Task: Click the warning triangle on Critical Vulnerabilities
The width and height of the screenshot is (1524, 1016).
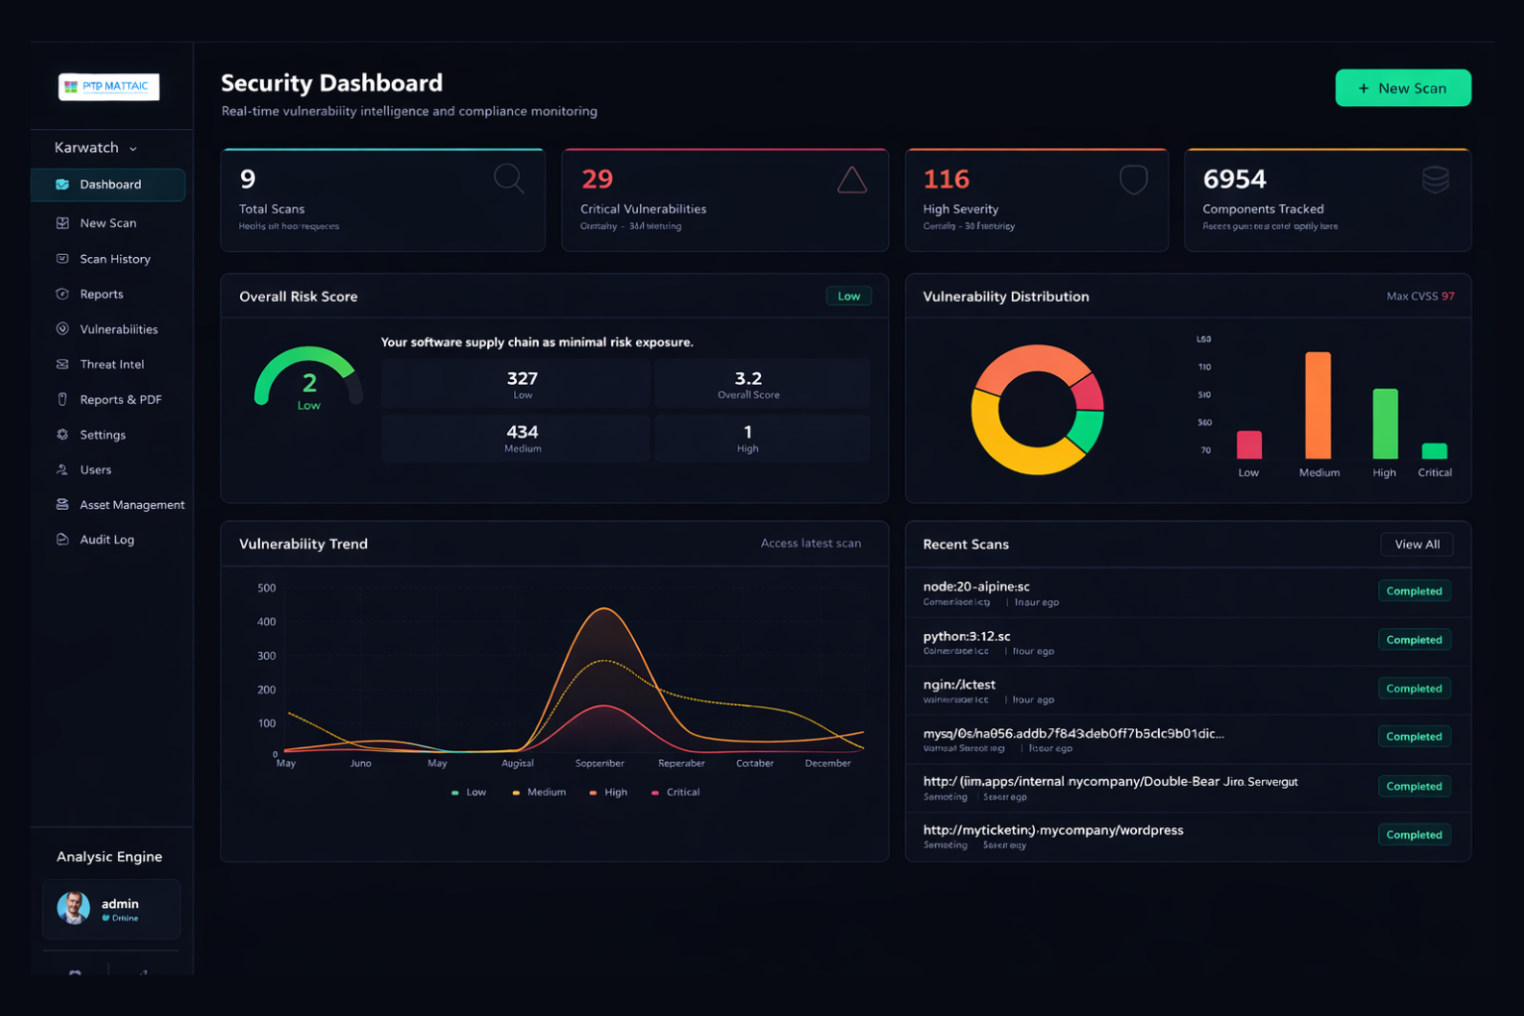Action: [x=851, y=180]
